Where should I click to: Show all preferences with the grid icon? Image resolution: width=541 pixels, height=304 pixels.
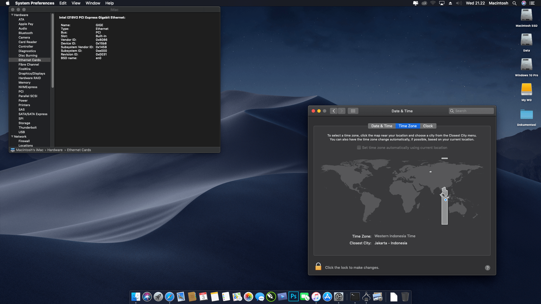[353, 111]
